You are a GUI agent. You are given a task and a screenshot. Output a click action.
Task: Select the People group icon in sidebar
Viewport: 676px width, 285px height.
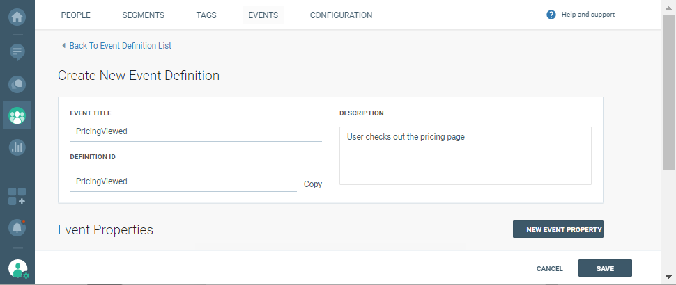click(x=17, y=115)
